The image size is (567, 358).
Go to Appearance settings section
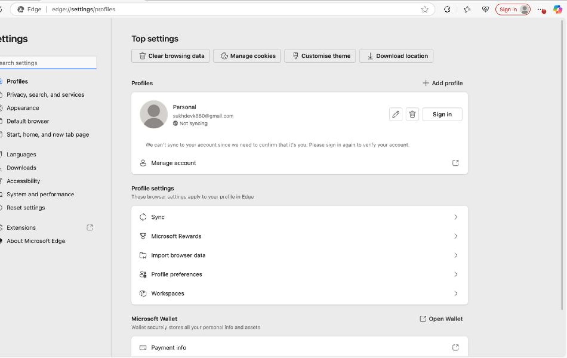click(23, 108)
